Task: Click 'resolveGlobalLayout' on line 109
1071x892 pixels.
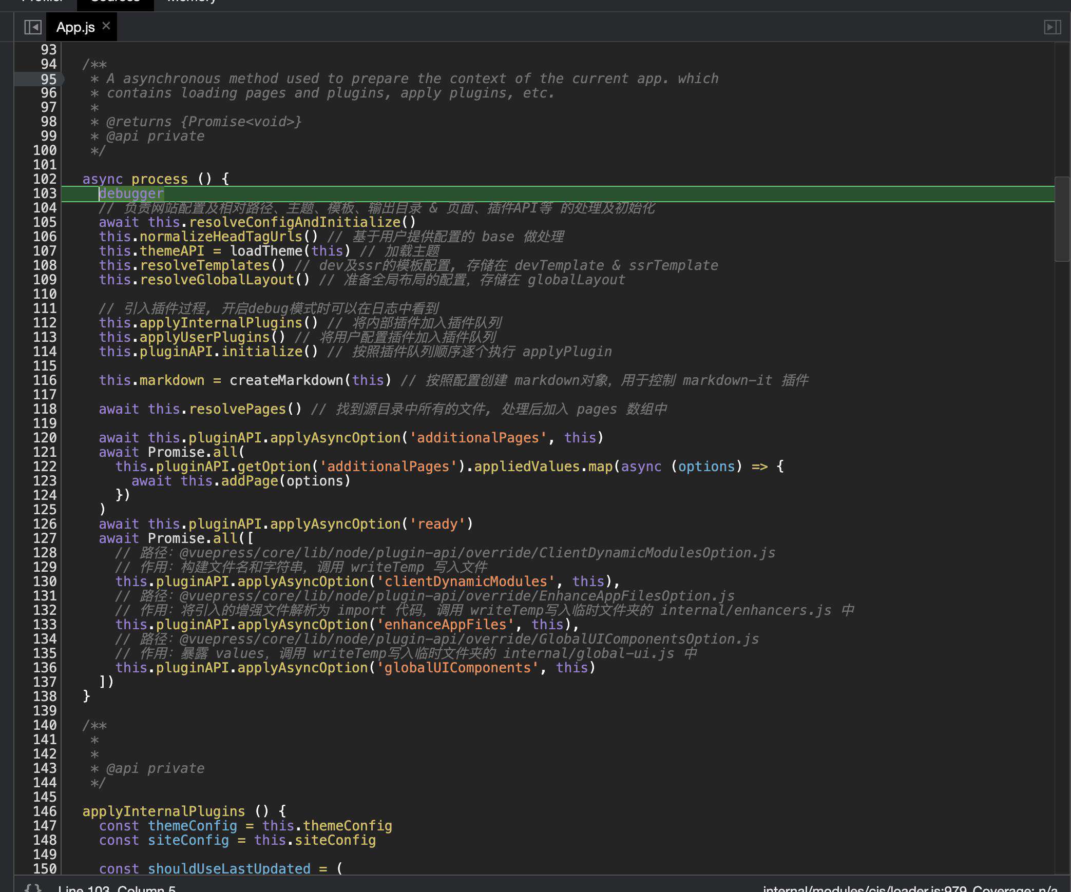Action: pyautogui.click(x=217, y=280)
